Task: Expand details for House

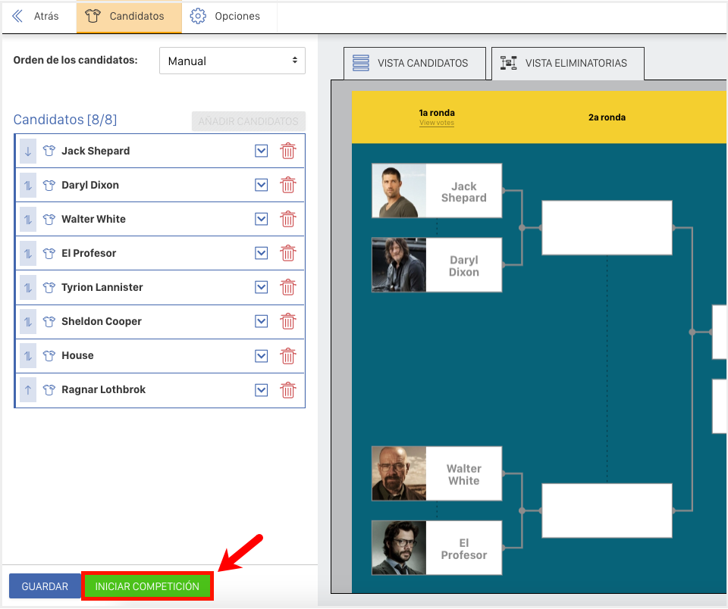Action: (x=262, y=356)
